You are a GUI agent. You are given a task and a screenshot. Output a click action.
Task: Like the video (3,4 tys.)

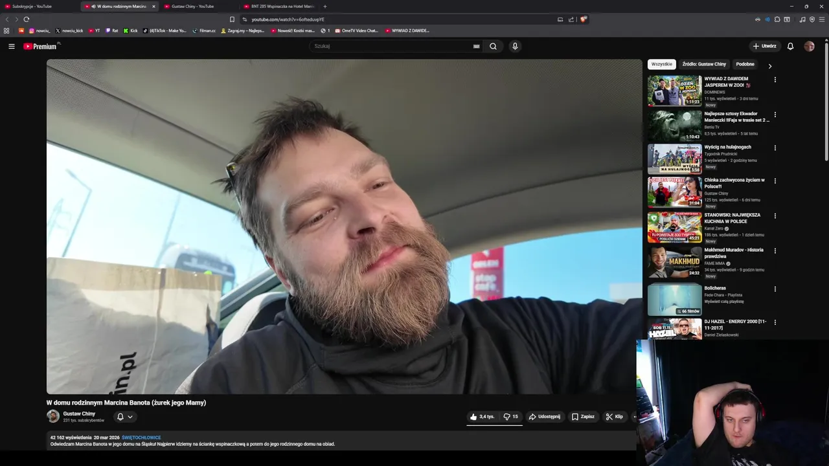tap(483, 417)
